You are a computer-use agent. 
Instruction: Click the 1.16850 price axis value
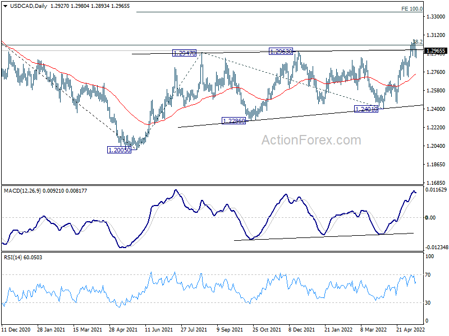coord(436,183)
